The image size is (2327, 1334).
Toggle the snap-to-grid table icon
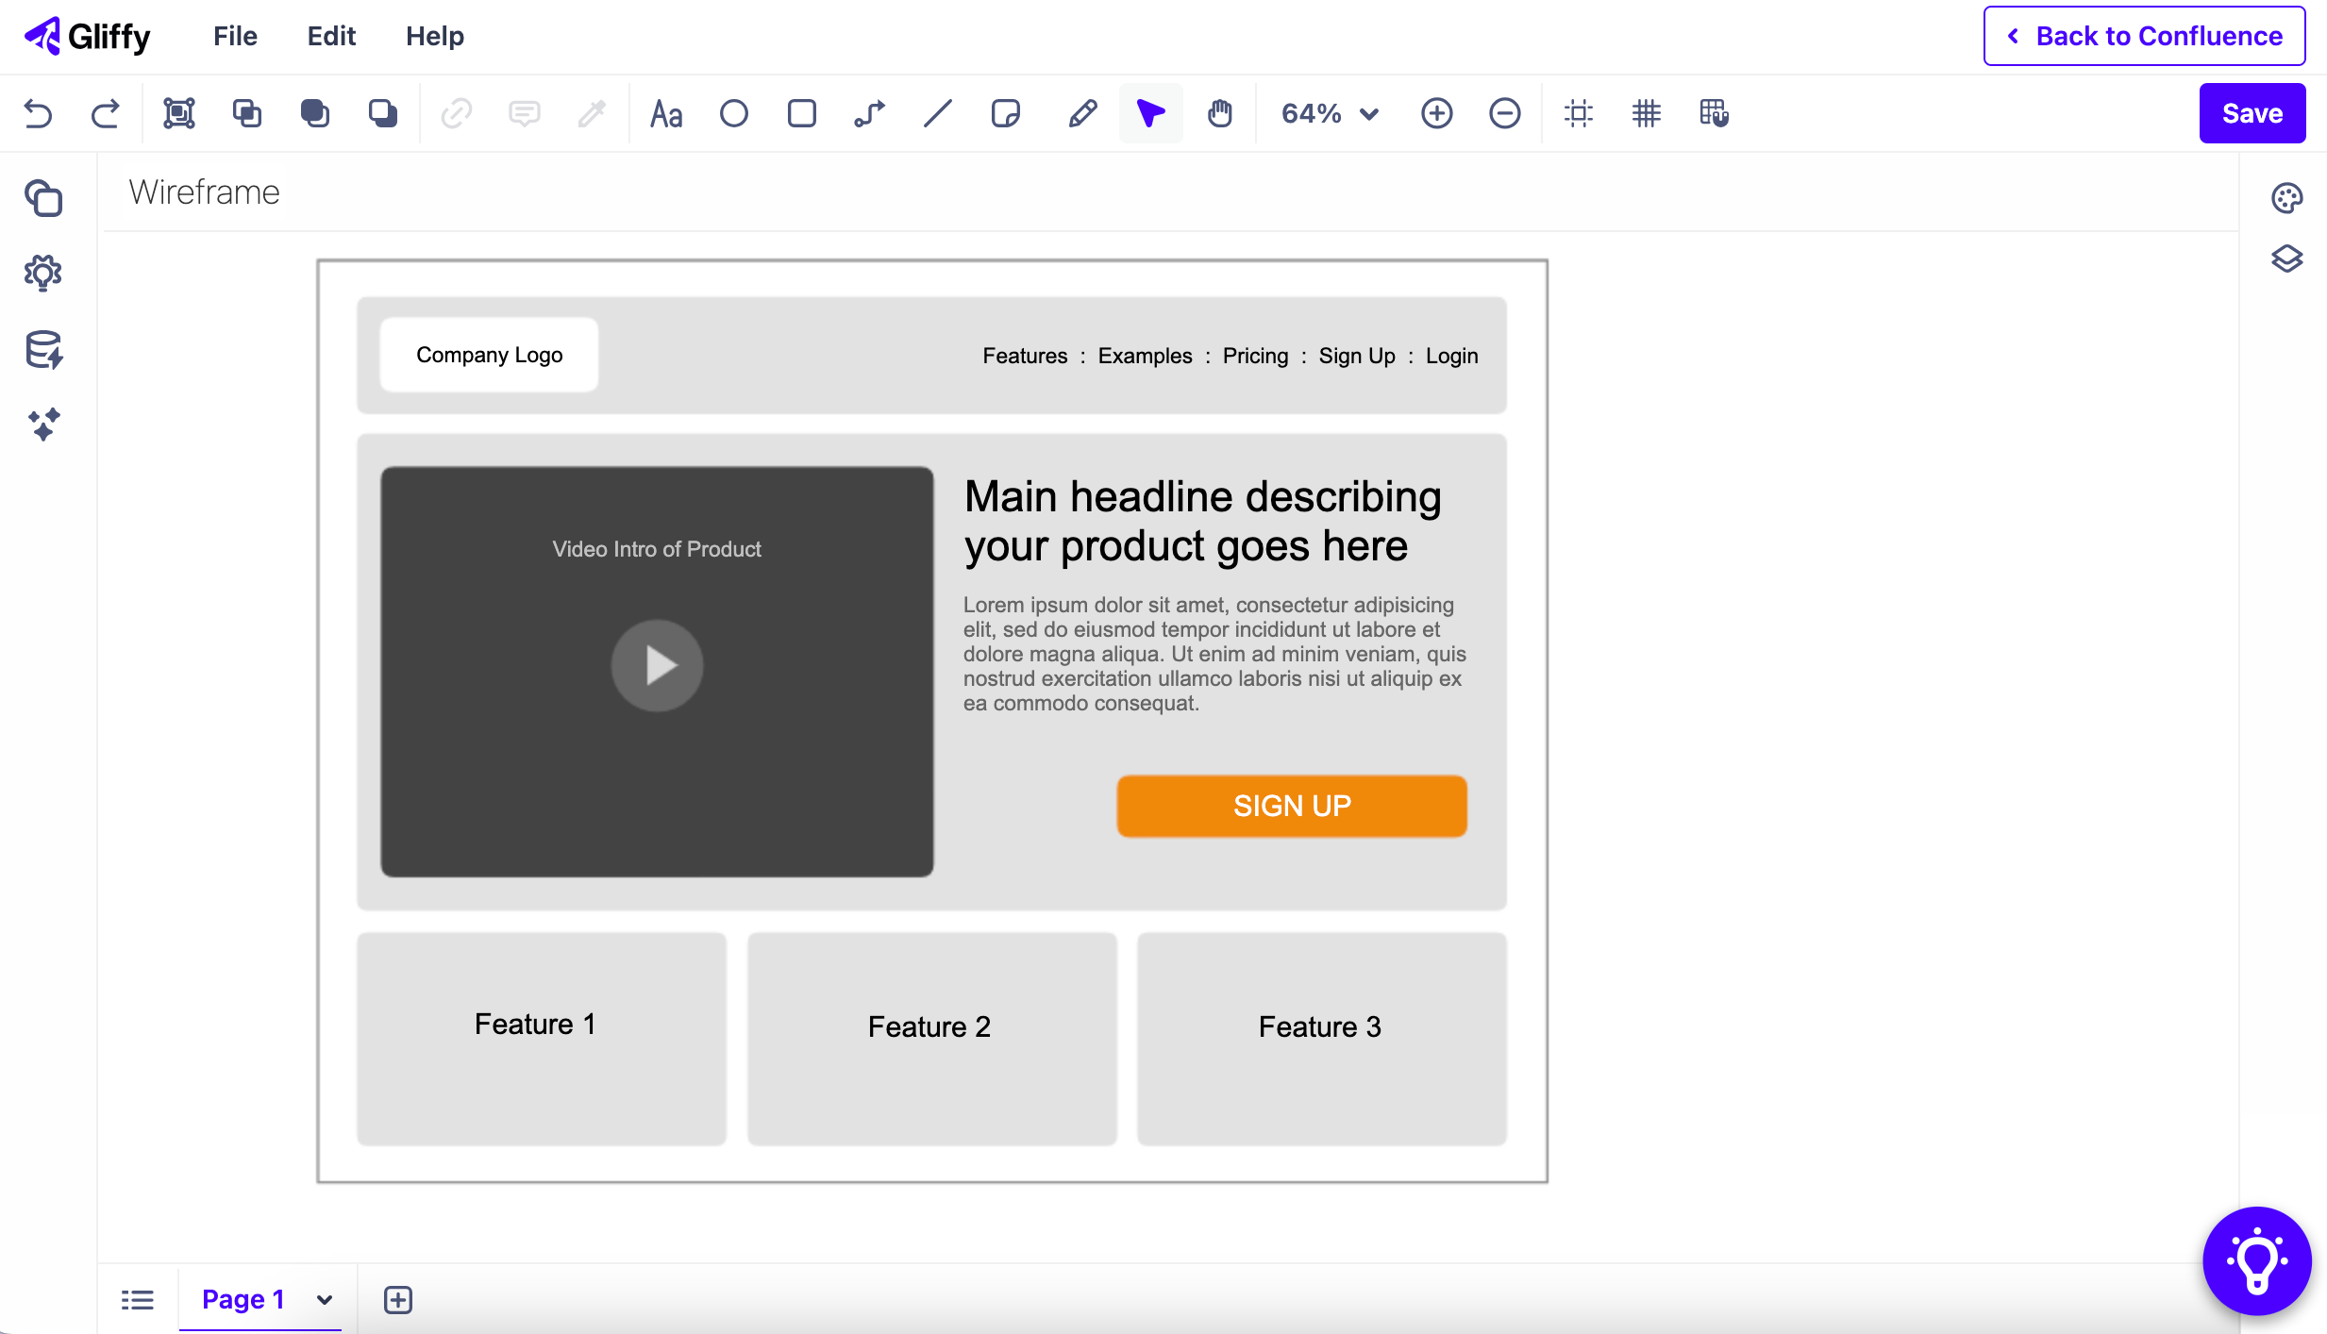pyautogui.click(x=1715, y=113)
